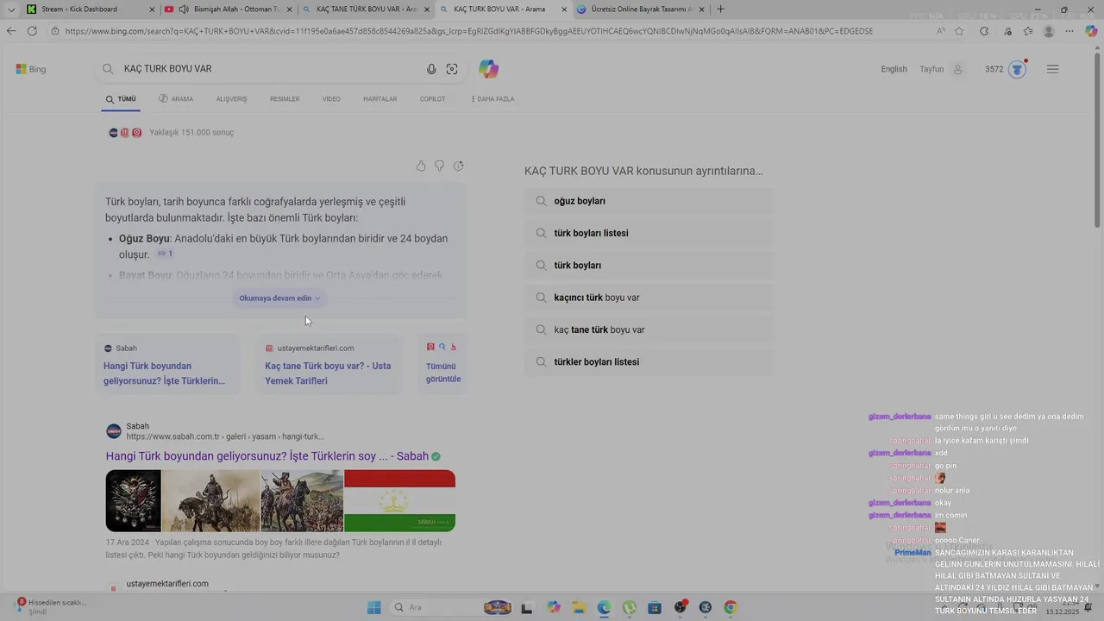Select the COPİLOT tab
The width and height of the screenshot is (1104, 621).
[432, 99]
